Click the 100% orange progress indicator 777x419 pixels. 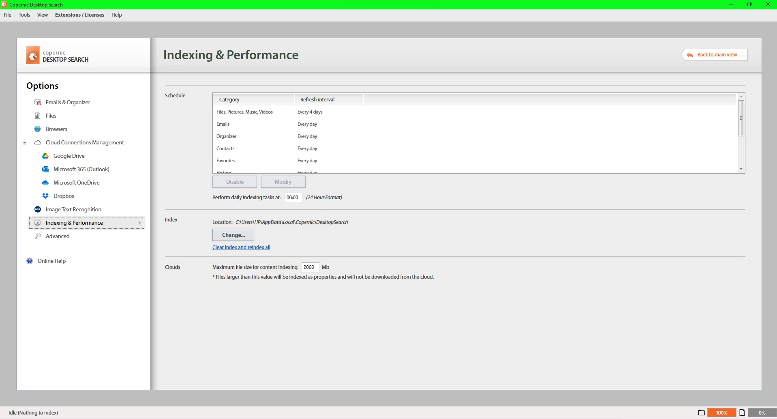[721, 413]
